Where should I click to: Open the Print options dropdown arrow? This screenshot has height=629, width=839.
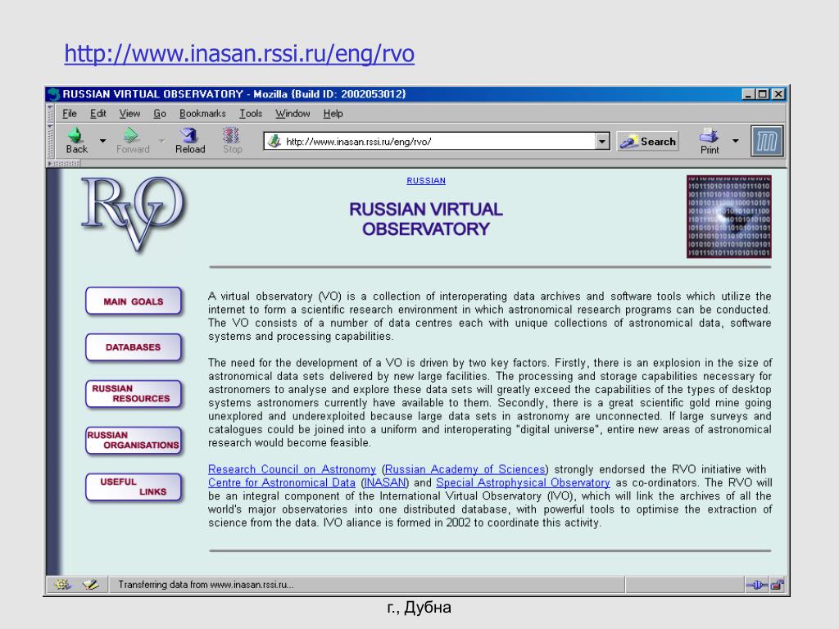pyautogui.click(x=735, y=141)
